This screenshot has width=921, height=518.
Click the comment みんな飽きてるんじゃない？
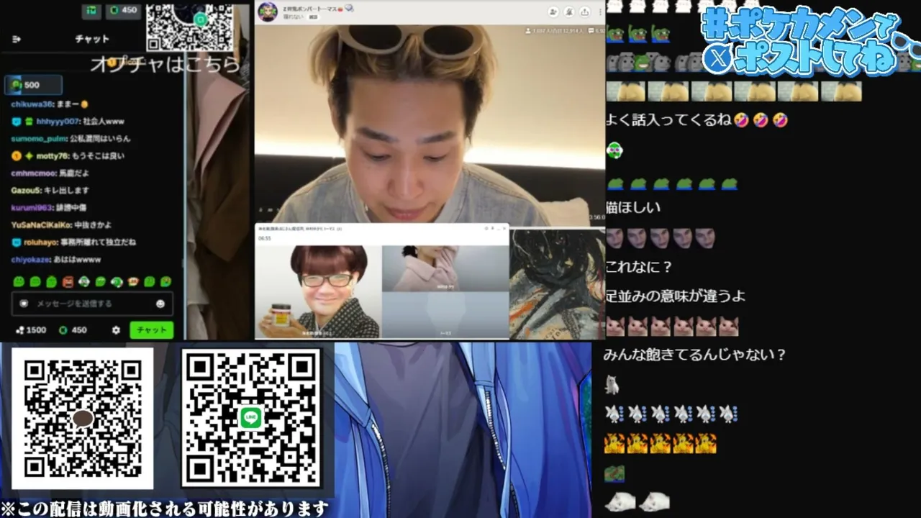click(x=695, y=355)
